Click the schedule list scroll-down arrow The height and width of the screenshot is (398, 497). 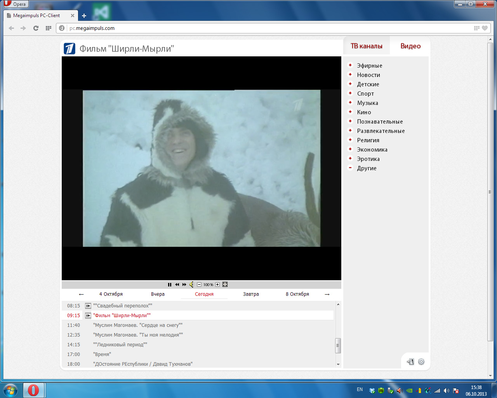(x=338, y=365)
